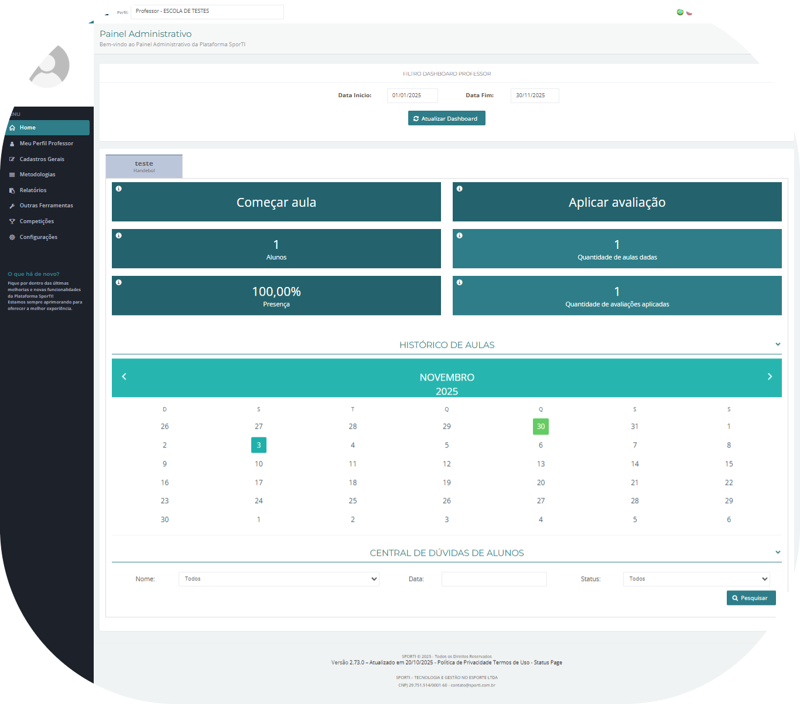Click the Atualizar Dashboard button
Screen dimensions: 800x704
446,118
